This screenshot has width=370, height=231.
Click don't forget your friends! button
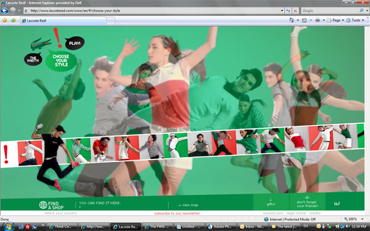click(307, 202)
